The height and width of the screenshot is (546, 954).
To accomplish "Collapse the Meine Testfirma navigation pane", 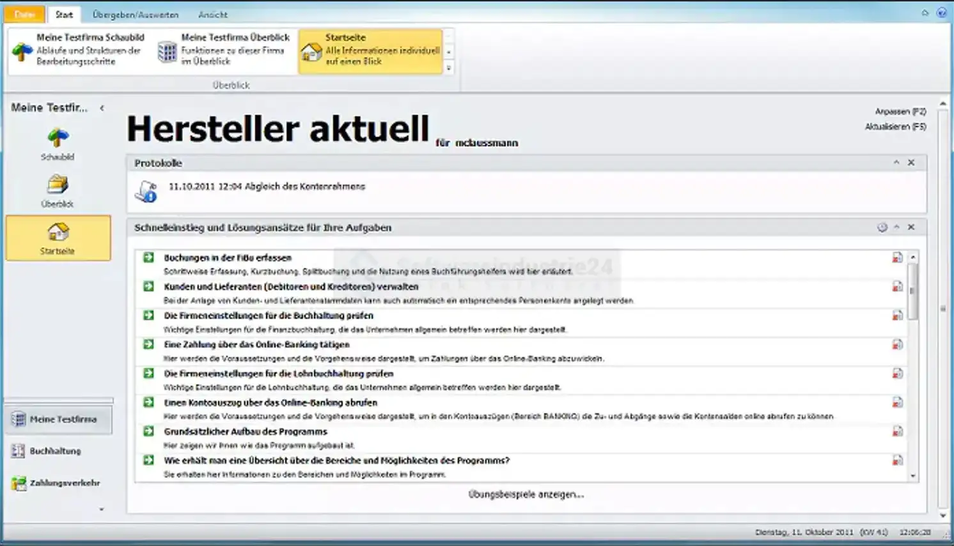I will point(102,108).
